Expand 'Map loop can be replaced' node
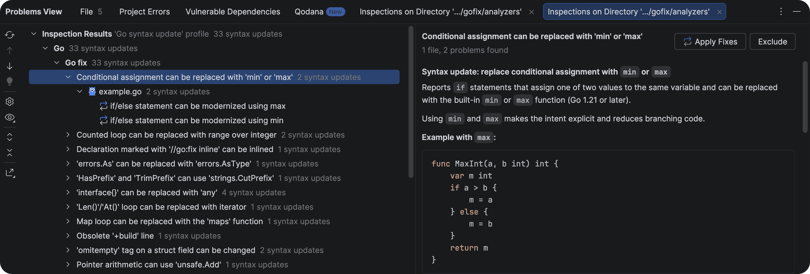Viewport: 810px width, 274px height. [x=68, y=221]
